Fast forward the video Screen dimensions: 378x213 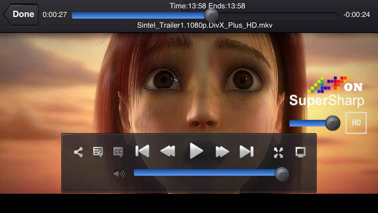click(222, 151)
